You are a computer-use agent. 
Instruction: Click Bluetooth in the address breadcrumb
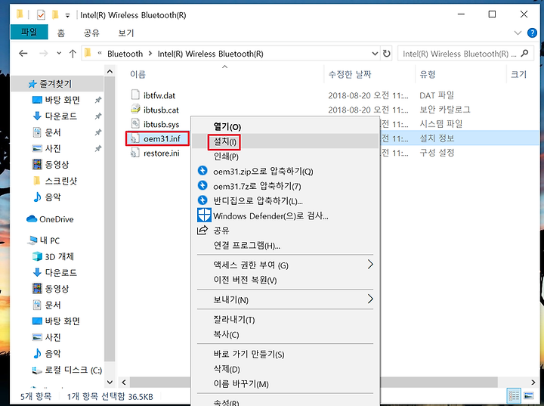coord(125,54)
